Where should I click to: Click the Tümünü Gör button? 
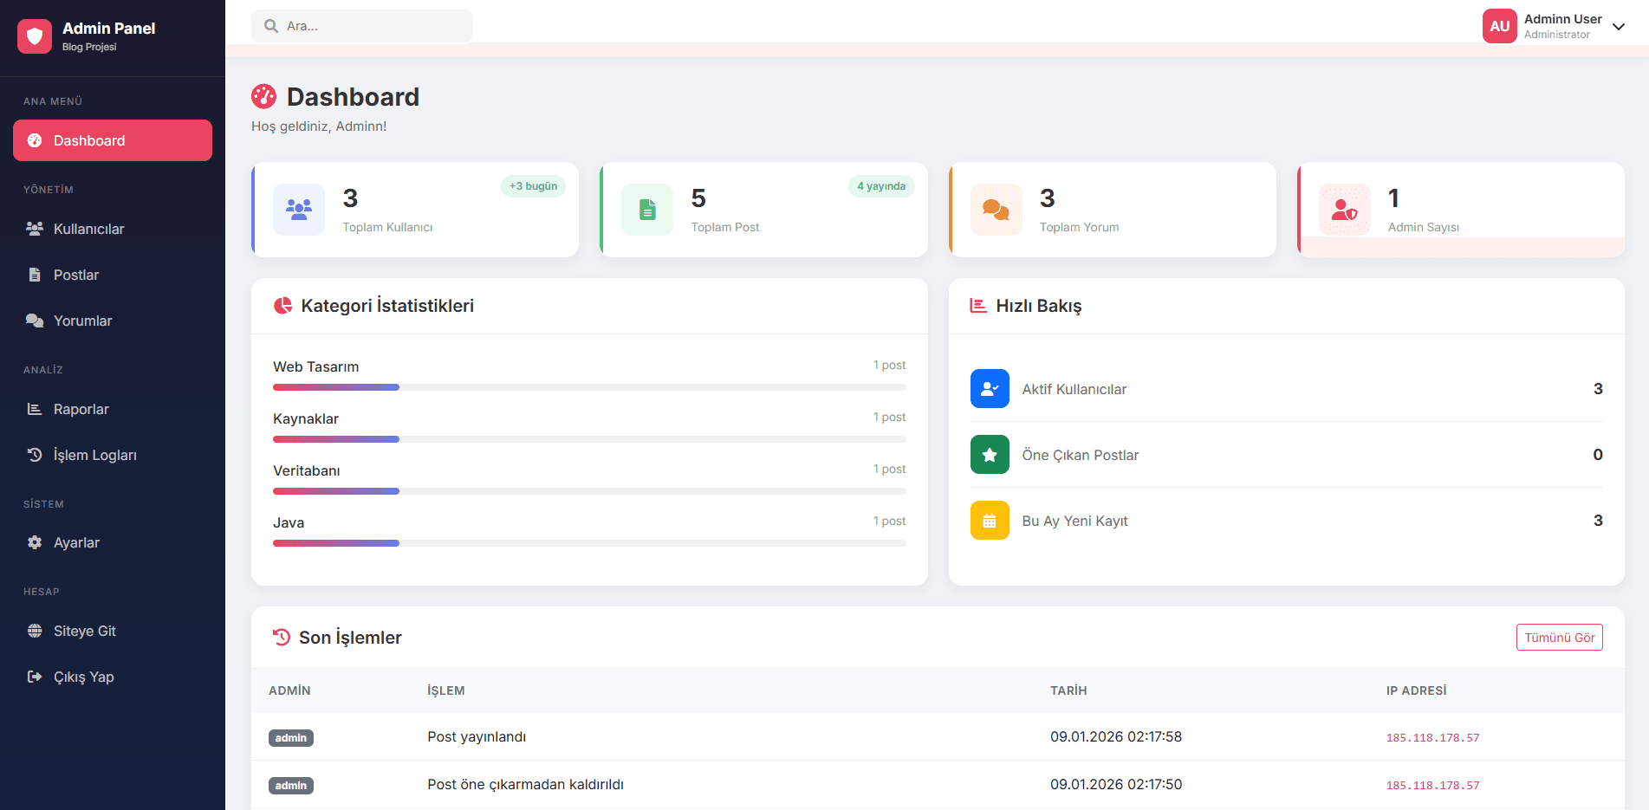[x=1559, y=637]
